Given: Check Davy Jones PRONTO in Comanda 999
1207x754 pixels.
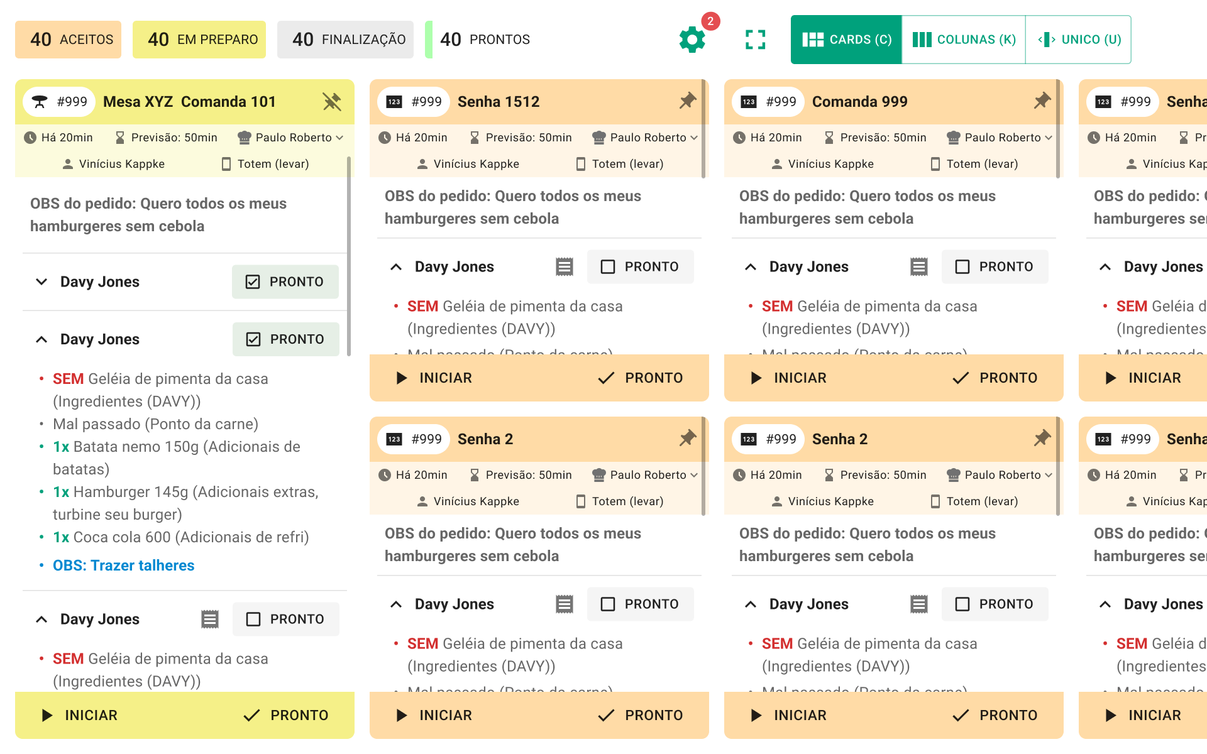Looking at the screenshot, I should 995,267.
